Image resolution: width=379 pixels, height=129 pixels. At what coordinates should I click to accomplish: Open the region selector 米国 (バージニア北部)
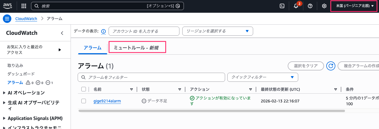[x=355, y=6]
